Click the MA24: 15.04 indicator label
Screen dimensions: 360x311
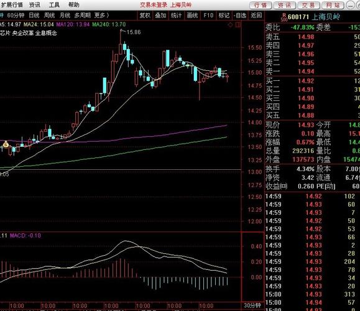click(x=39, y=24)
